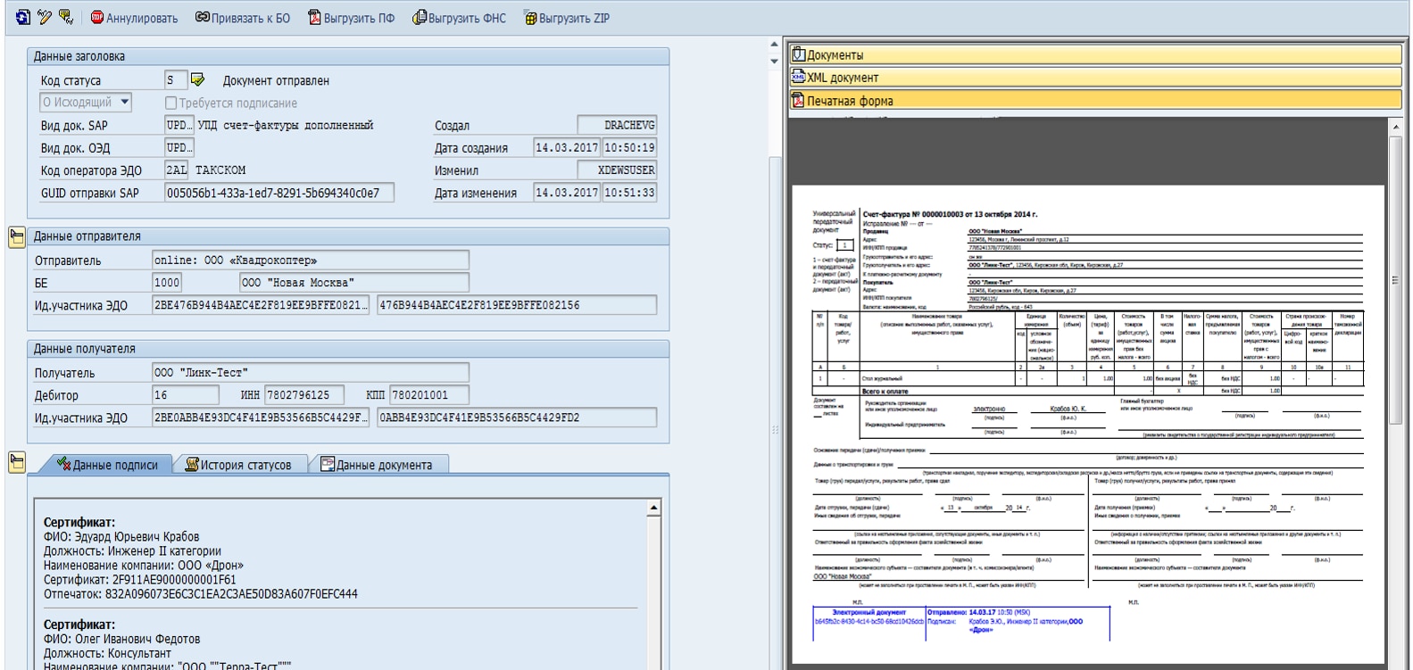
Task: Click the Отпечаток certificate fingerprint line
Action: point(201,594)
